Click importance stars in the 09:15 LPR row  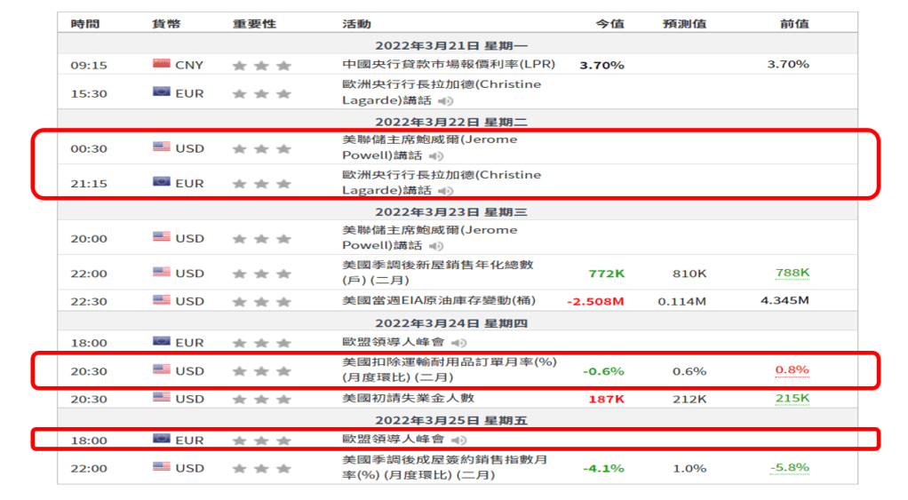(x=261, y=65)
